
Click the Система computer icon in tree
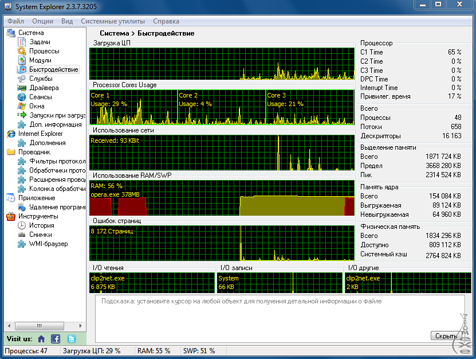point(11,33)
